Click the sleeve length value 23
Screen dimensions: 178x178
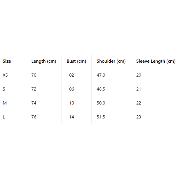139,117
